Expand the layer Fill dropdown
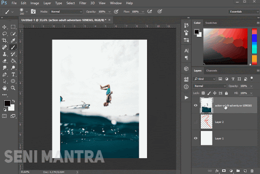 click(251, 93)
